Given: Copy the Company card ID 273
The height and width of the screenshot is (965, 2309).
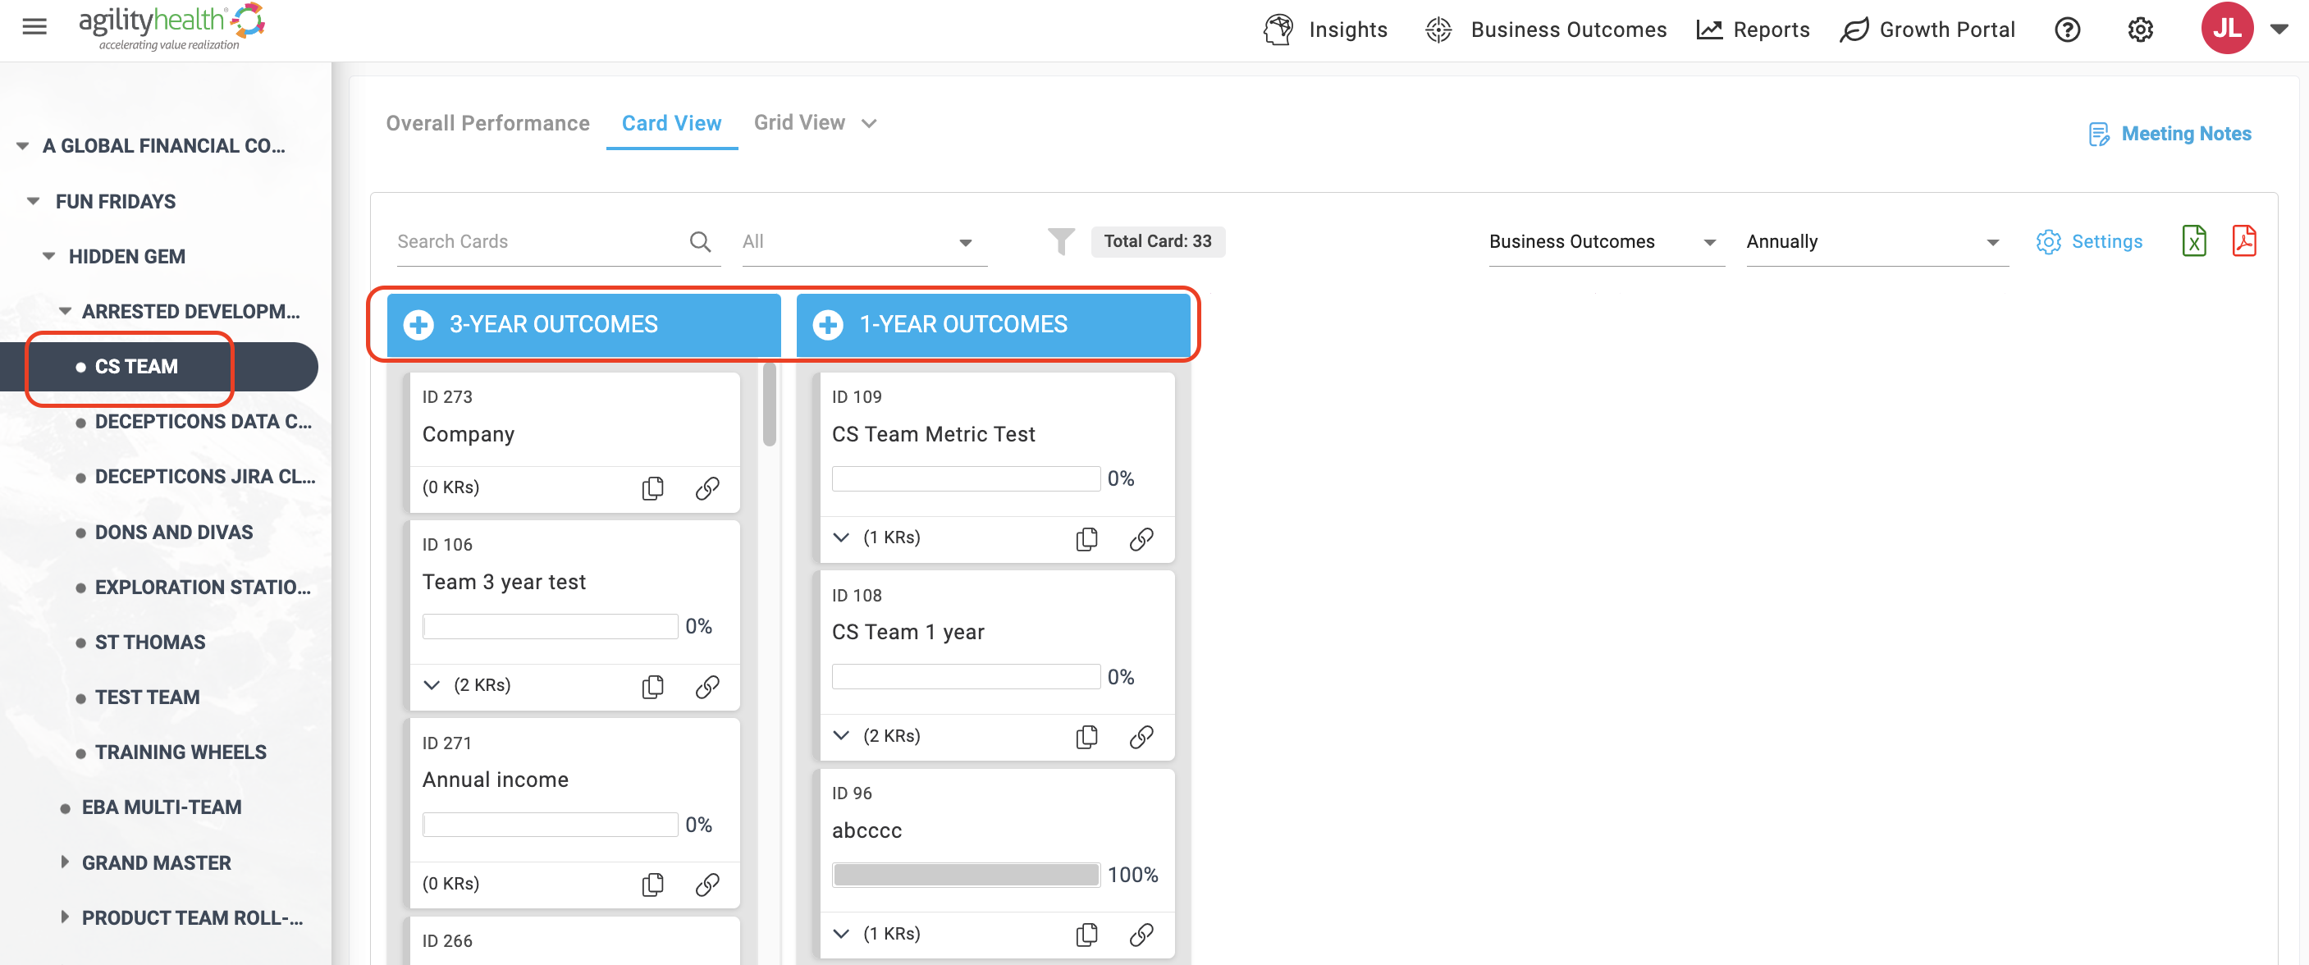Looking at the screenshot, I should [x=652, y=488].
